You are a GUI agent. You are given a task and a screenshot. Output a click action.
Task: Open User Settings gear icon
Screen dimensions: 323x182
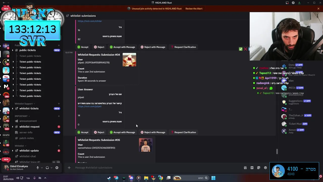(x=57, y=168)
